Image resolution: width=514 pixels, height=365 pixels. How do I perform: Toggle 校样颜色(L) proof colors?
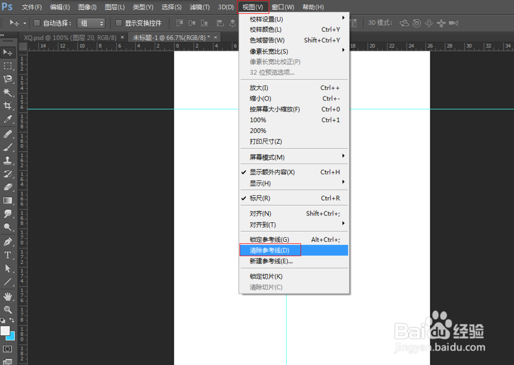pos(295,29)
